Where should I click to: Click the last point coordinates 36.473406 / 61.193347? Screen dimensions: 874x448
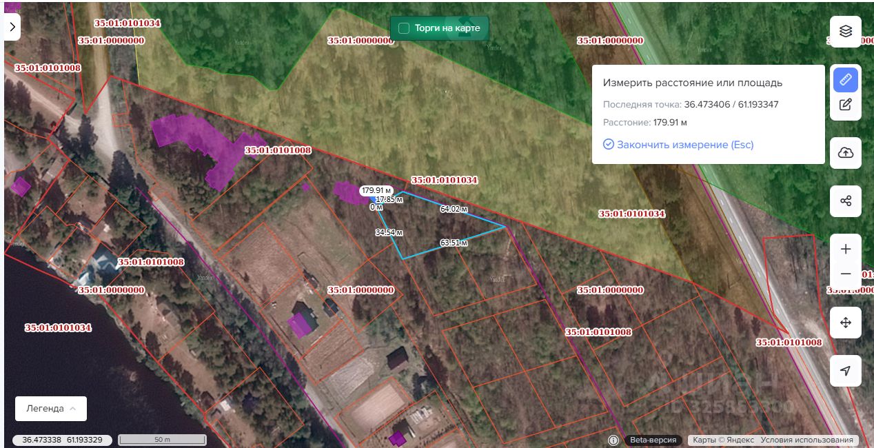tap(731, 105)
